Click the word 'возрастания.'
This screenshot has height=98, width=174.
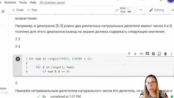26,18
